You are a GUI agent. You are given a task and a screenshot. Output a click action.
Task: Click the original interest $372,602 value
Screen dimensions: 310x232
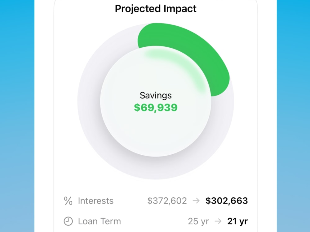[x=167, y=201]
